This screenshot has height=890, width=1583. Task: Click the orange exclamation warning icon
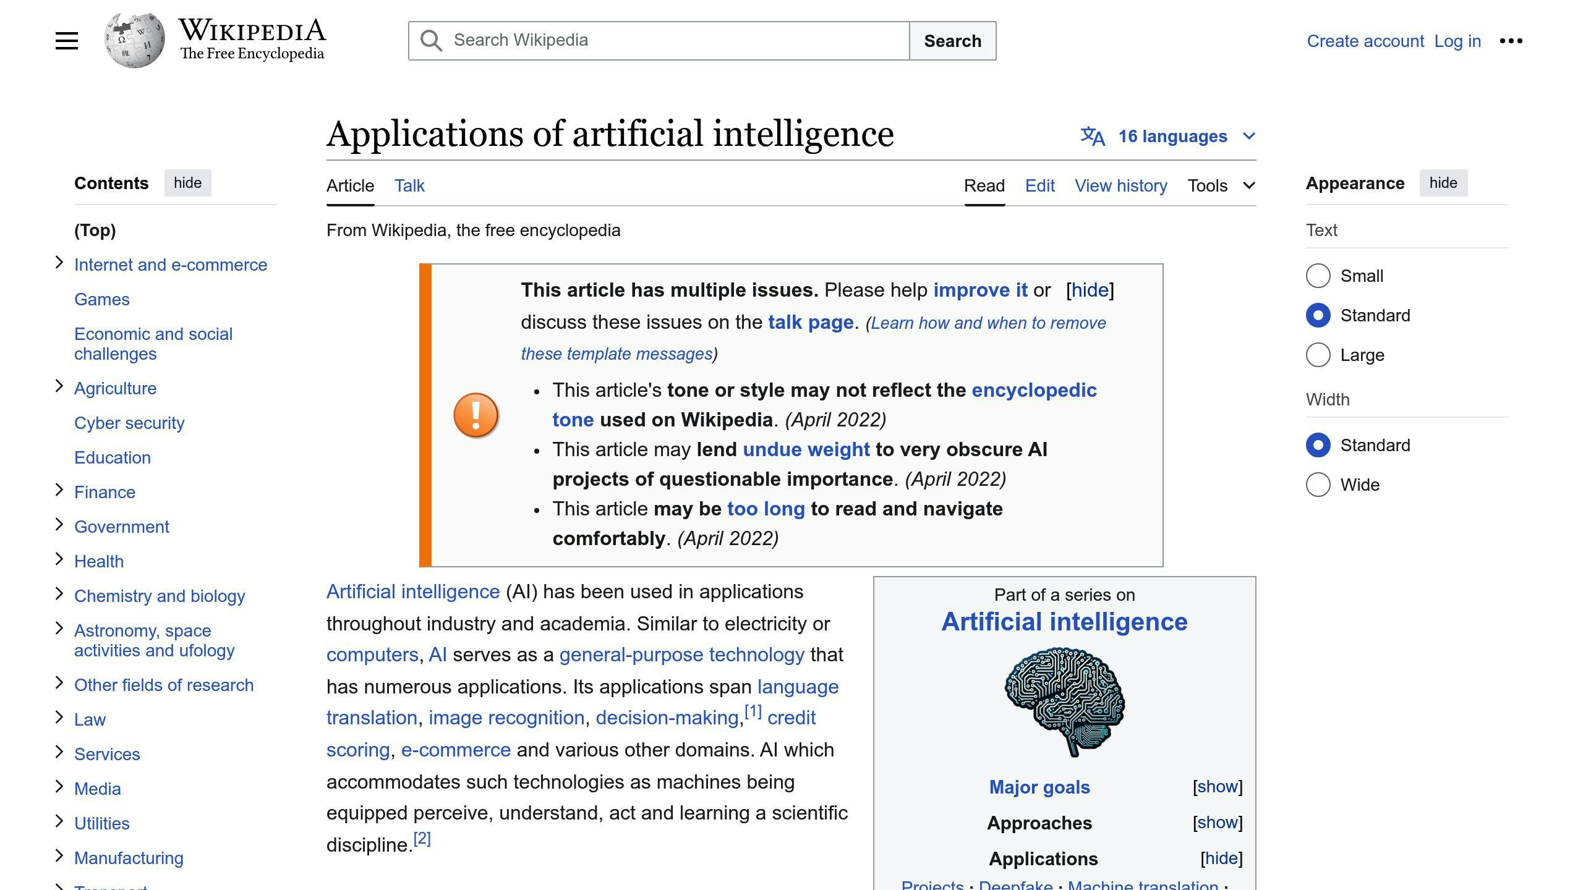(x=476, y=415)
